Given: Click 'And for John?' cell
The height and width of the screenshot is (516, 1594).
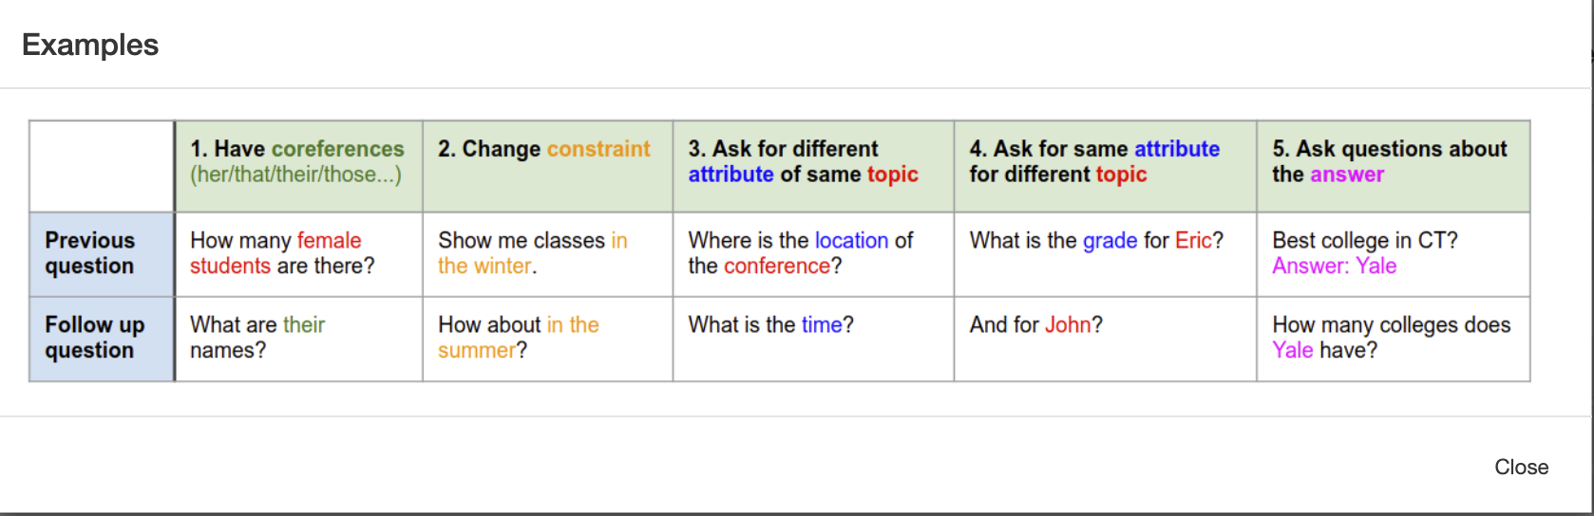Looking at the screenshot, I should pos(1105,340).
